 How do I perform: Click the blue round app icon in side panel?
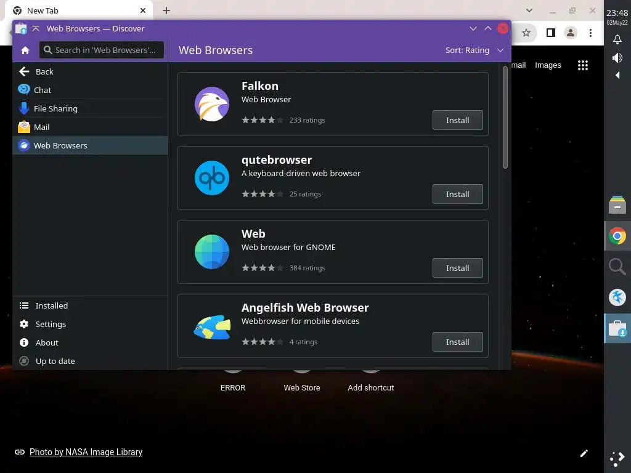click(617, 297)
